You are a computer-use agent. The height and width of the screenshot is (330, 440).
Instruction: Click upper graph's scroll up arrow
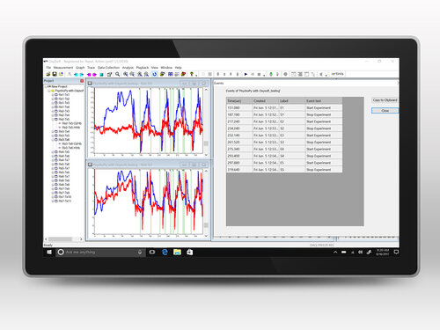tap(206, 90)
